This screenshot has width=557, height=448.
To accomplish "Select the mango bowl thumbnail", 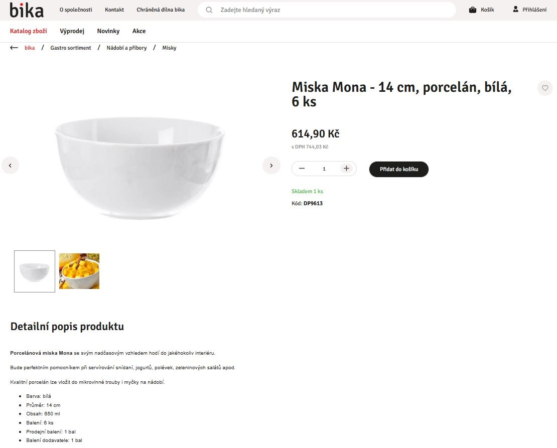I will [x=79, y=271].
